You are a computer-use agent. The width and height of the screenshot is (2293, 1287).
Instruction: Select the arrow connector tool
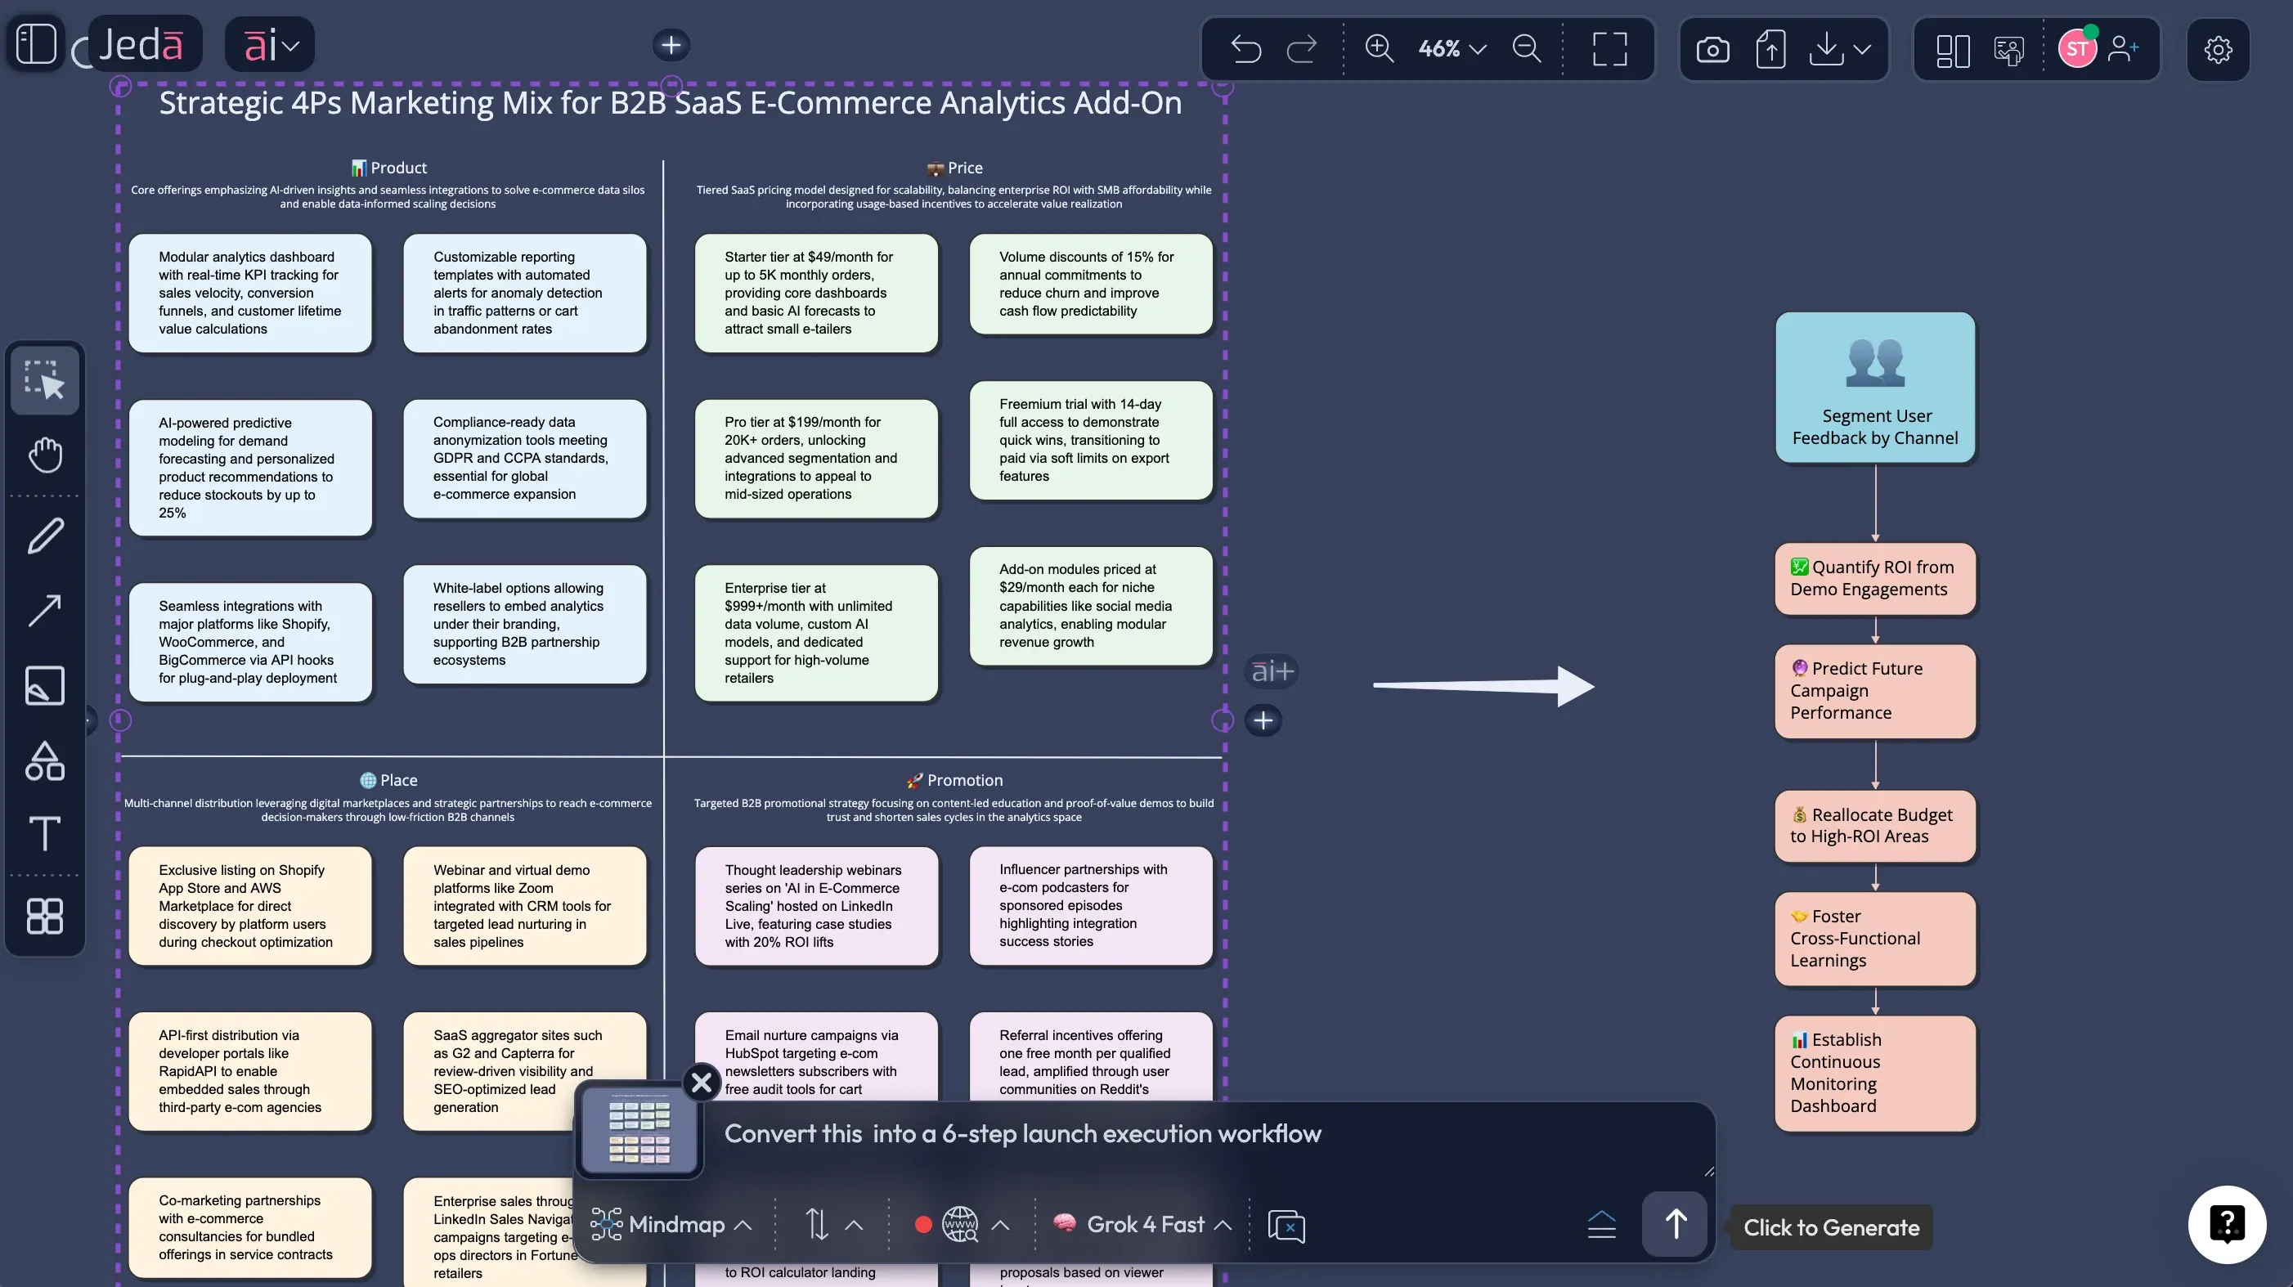pyautogui.click(x=44, y=611)
